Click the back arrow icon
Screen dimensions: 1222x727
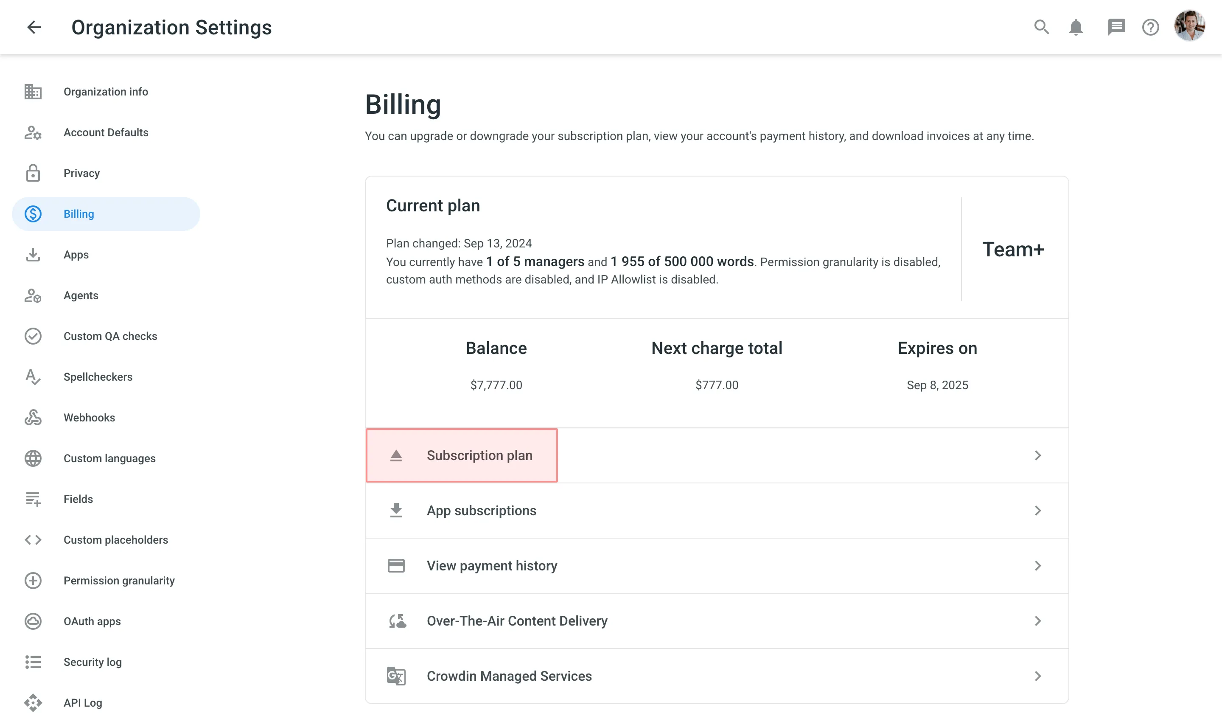pos(34,27)
